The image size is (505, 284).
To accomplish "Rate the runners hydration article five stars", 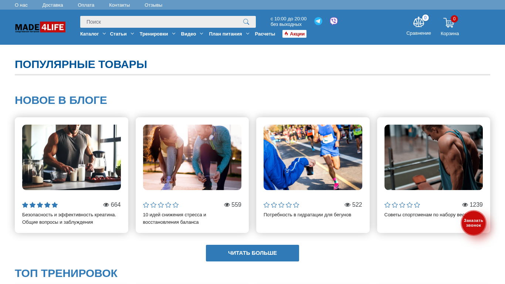I will point(296,205).
